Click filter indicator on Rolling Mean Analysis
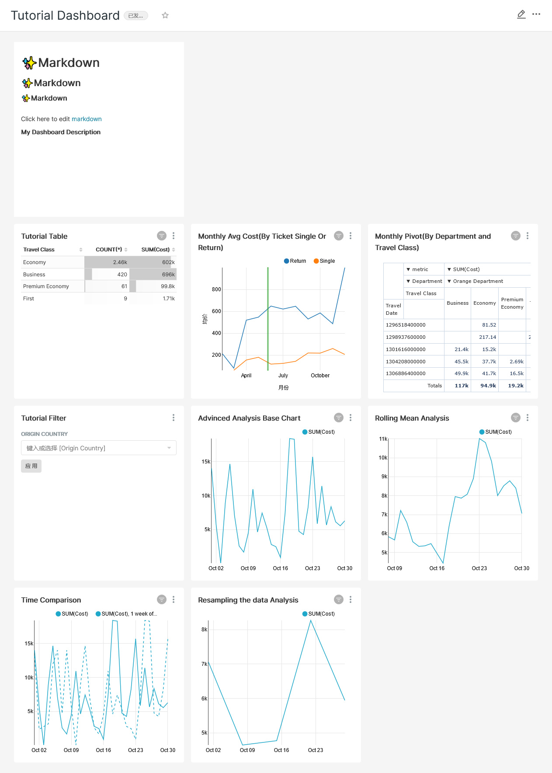Screen dimensions: 552x773 (x=516, y=418)
